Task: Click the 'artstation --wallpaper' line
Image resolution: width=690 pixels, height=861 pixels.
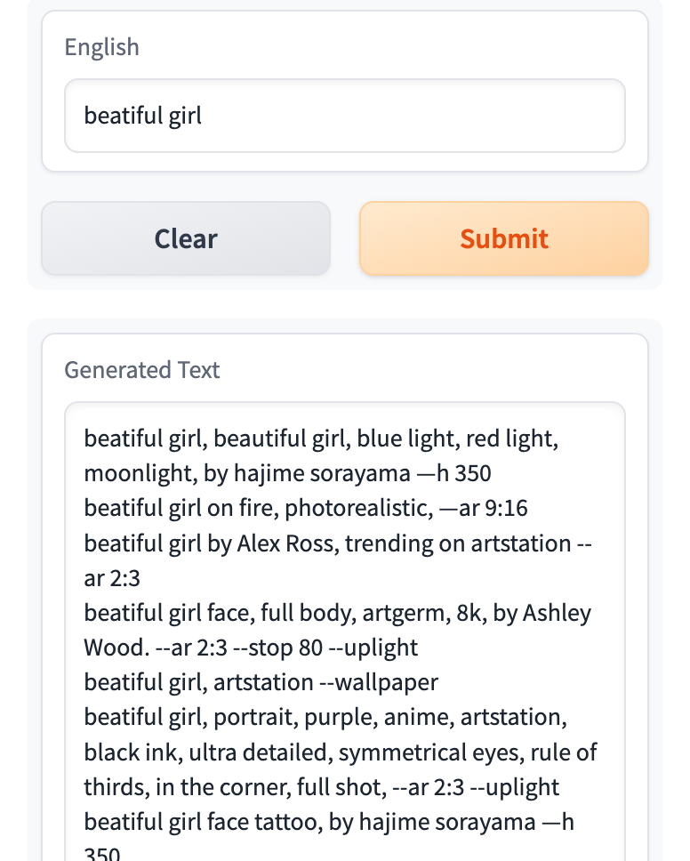Action: point(261,682)
